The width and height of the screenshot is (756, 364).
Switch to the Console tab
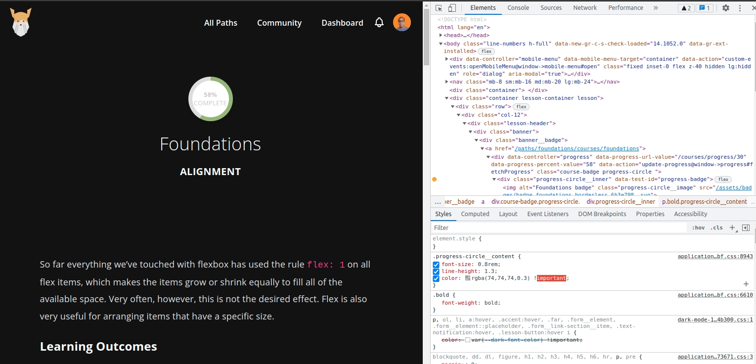pyautogui.click(x=518, y=8)
